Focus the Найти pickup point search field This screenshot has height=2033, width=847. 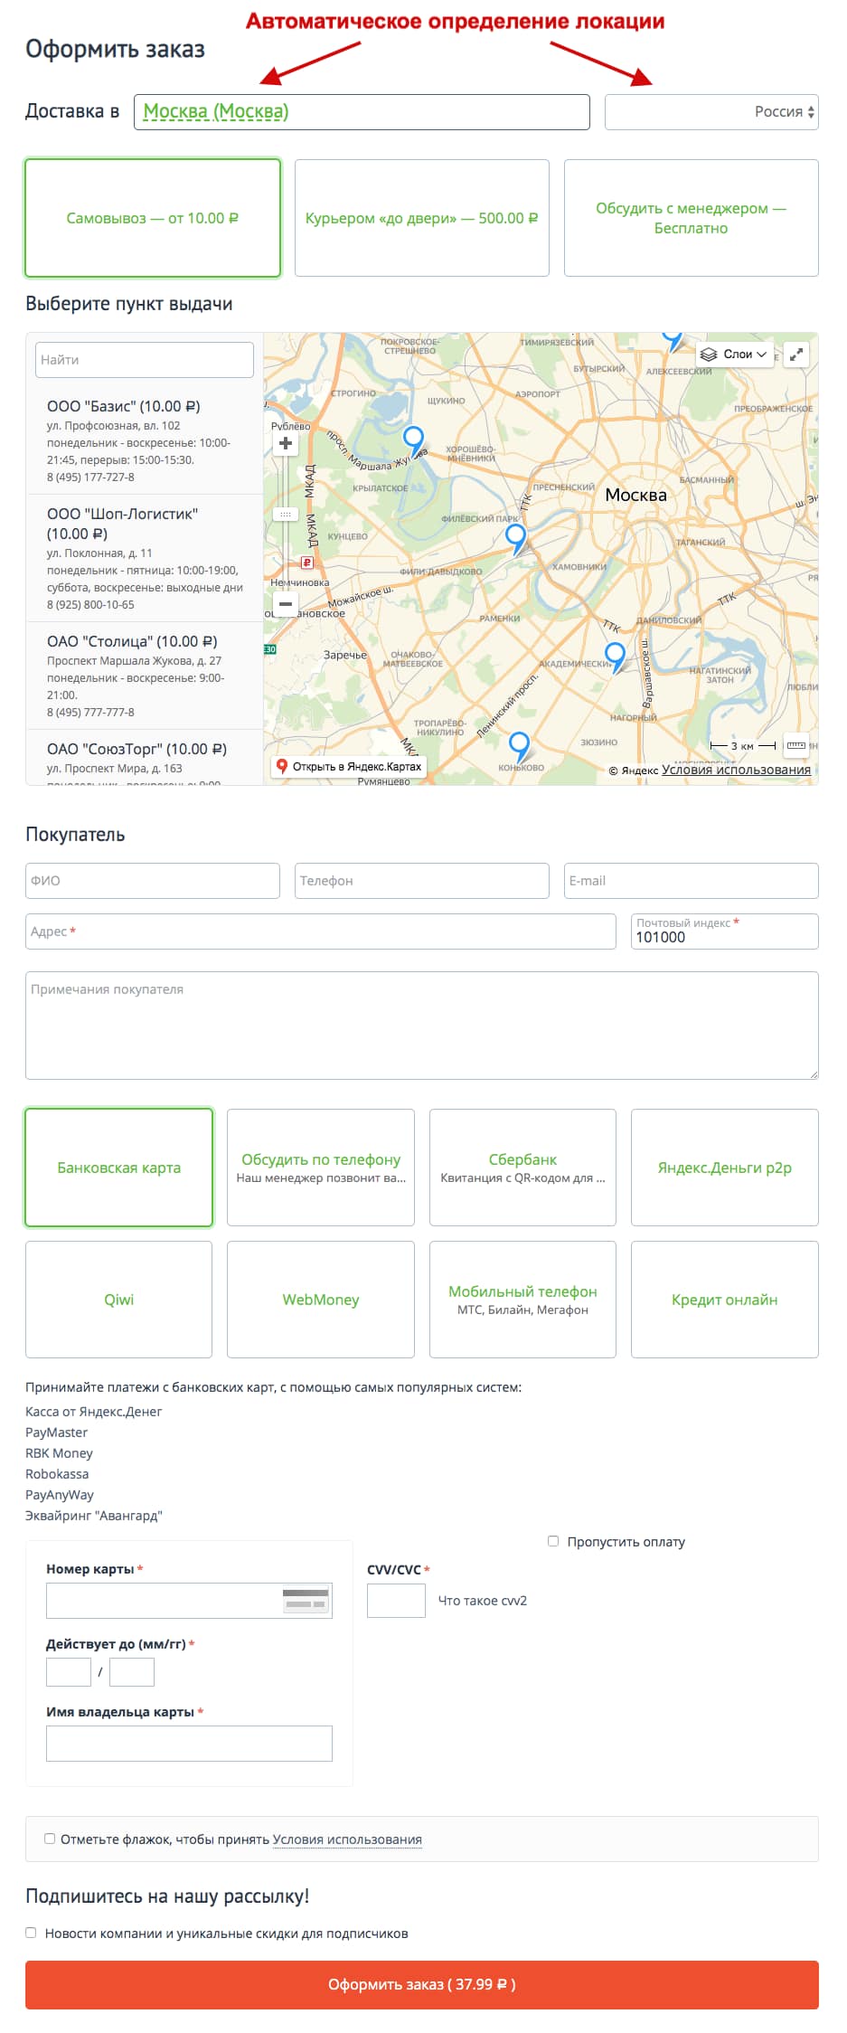145,360
